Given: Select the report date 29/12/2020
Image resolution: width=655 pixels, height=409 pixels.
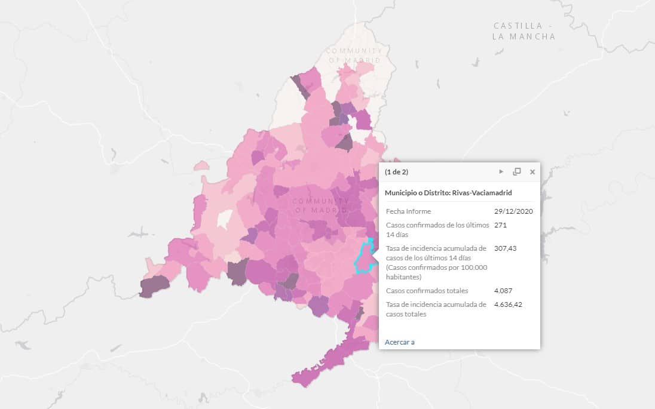Looking at the screenshot, I should point(513,211).
